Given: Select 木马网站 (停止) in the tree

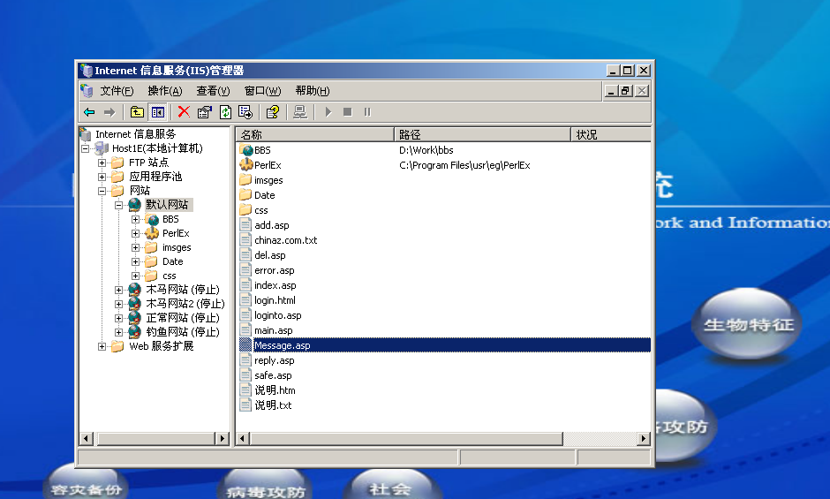Looking at the screenshot, I should click(183, 289).
